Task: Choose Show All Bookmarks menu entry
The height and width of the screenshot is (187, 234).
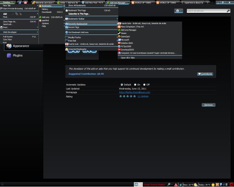Action: [x=92, y=5]
